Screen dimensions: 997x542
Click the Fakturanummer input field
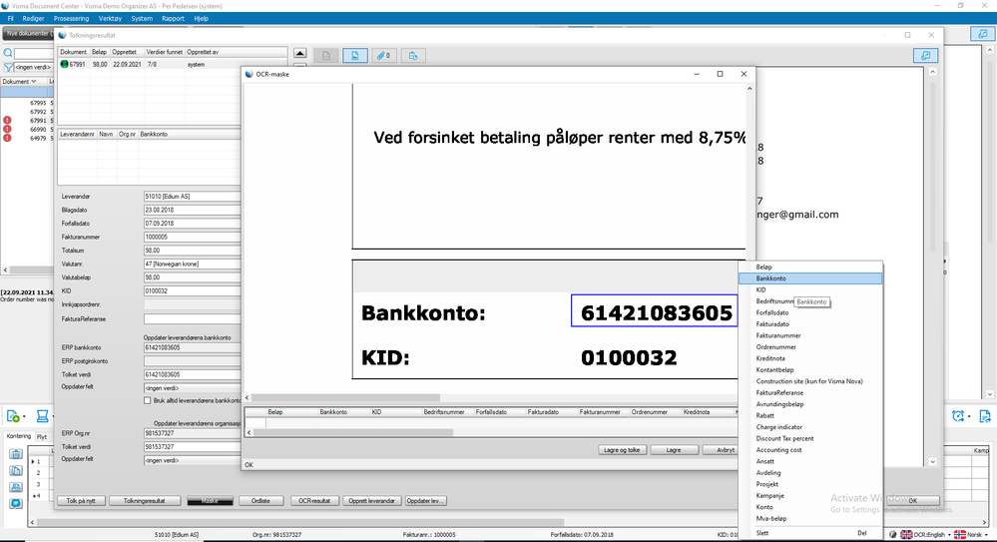pyautogui.click(x=192, y=237)
